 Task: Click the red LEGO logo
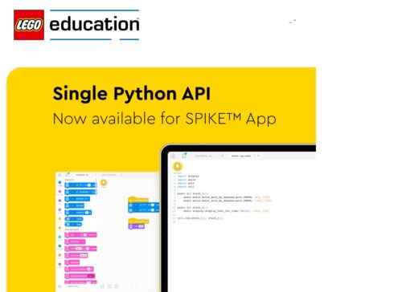(29, 25)
